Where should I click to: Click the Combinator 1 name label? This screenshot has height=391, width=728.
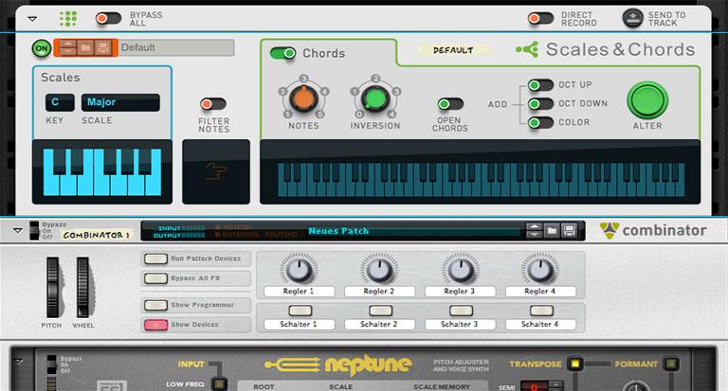96,235
